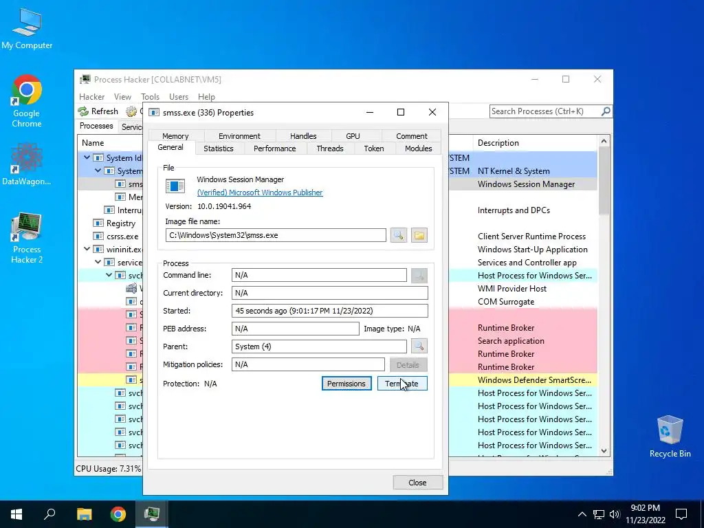Click magnifier icon next to Parent field

(419, 346)
